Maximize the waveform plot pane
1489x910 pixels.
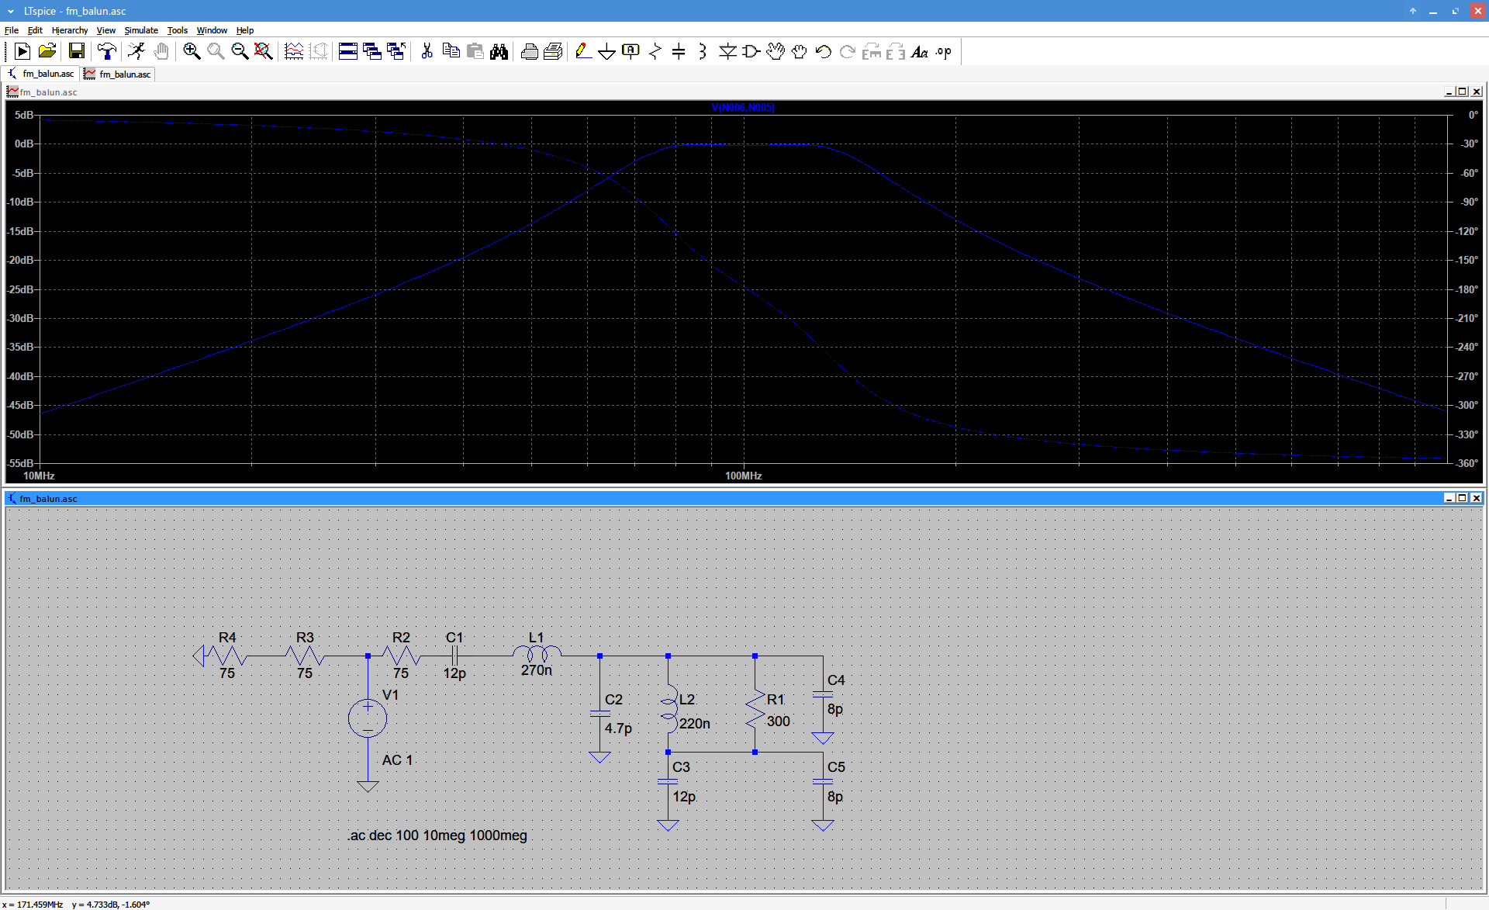[x=1463, y=92]
